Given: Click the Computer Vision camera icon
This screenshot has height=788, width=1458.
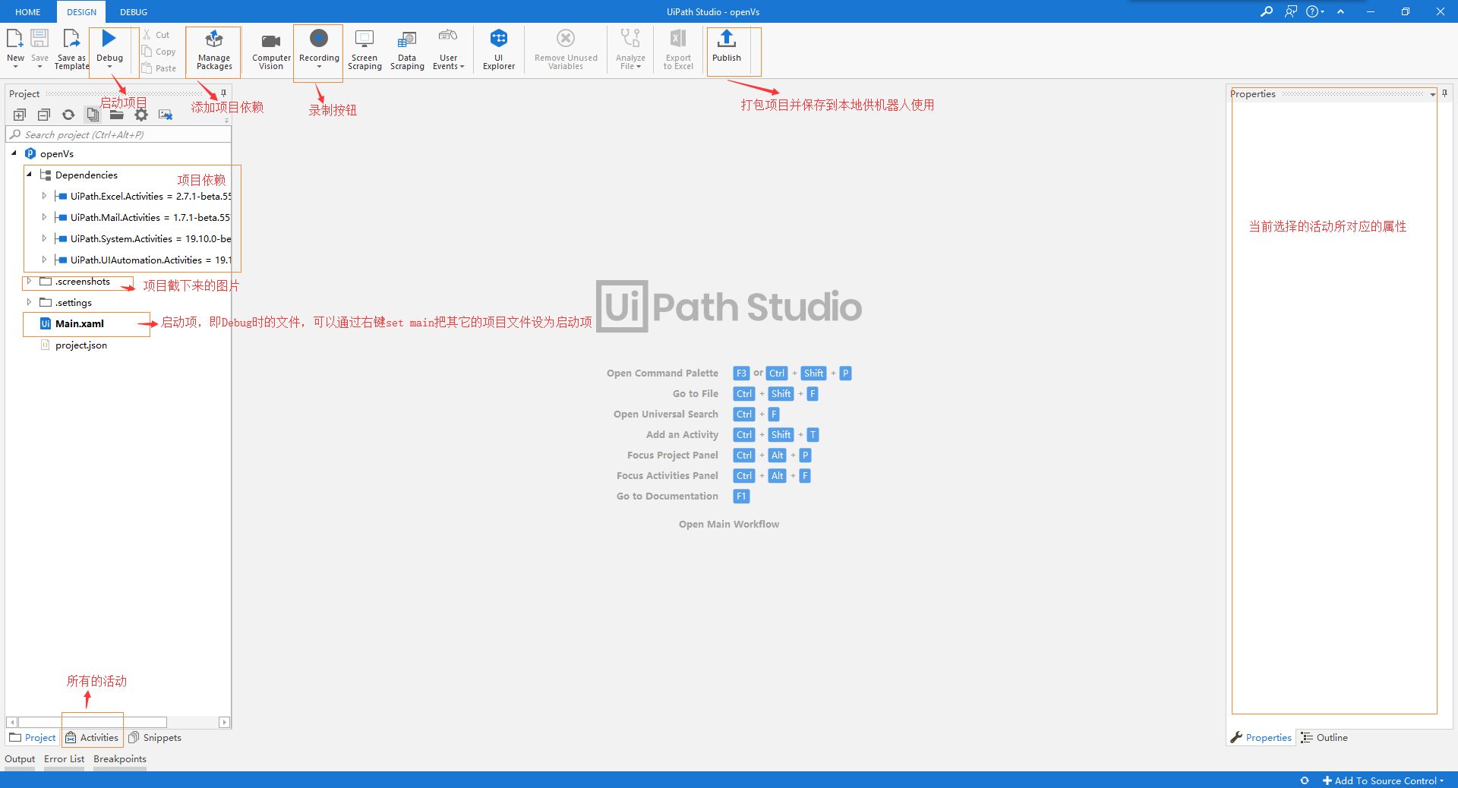Looking at the screenshot, I should pyautogui.click(x=271, y=41).
